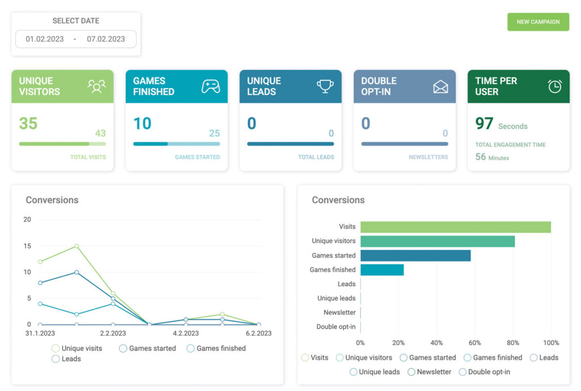Click the New Campaign button

click(x=538, y=22)
